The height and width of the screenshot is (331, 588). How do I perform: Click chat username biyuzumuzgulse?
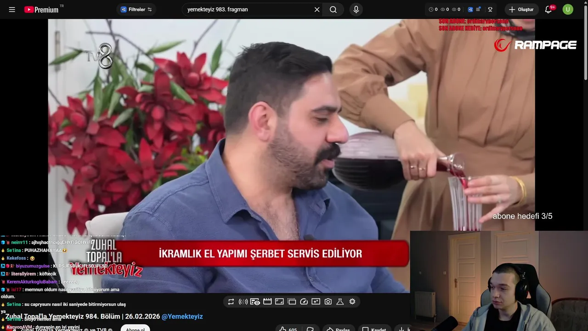tap(33, 266)
